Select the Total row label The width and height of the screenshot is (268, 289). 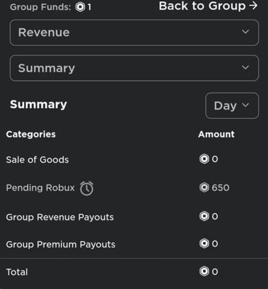(17, 272)
